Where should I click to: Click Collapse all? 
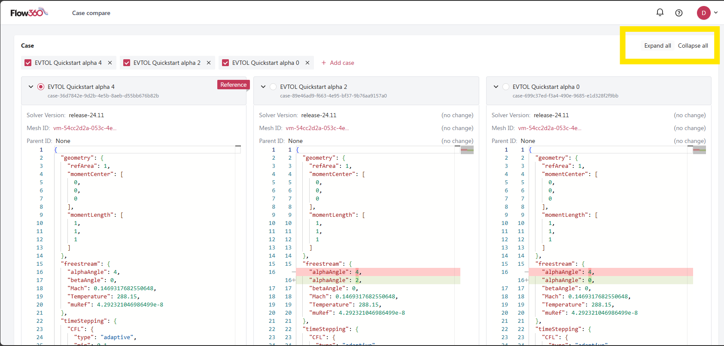pos(693,46)
